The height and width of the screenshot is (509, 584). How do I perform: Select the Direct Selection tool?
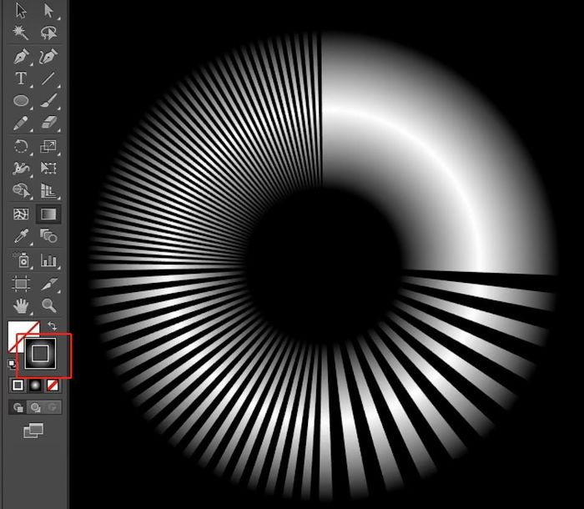(x=48, y=11)
